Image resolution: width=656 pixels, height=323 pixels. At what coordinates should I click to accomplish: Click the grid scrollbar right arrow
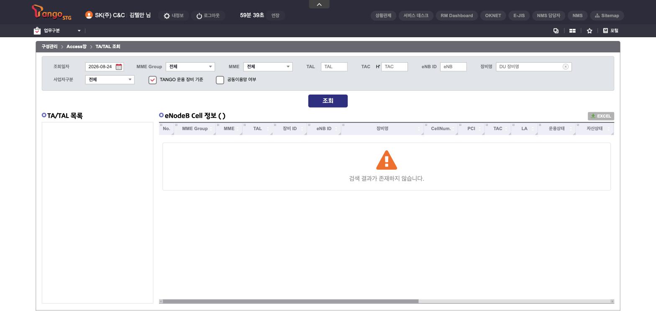pyautogui.click(x=612, y=301)
